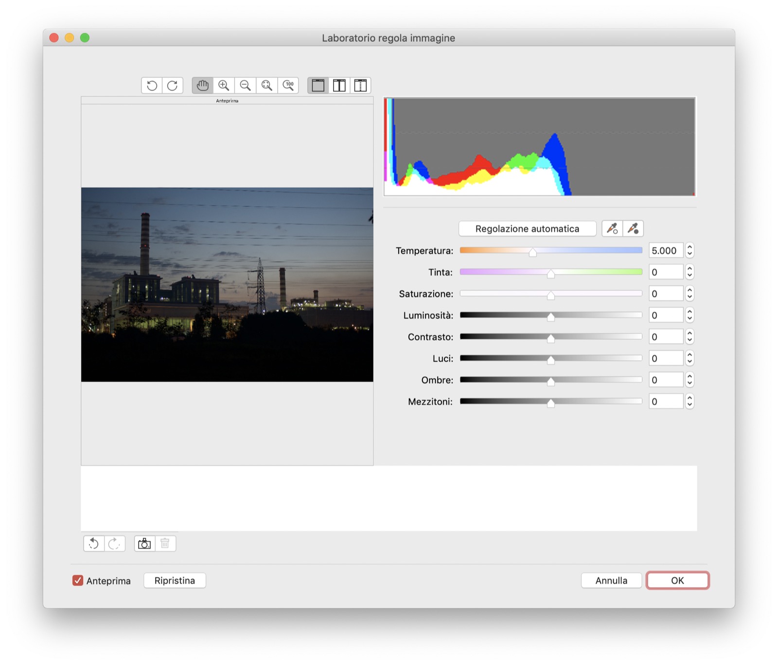Click the Contrasto value stepper arrows
This screenshot has width=778, height=665.
tap(690, 337)
